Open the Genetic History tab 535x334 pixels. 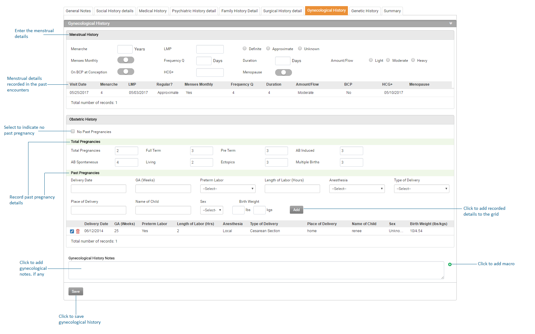[364, 11]
